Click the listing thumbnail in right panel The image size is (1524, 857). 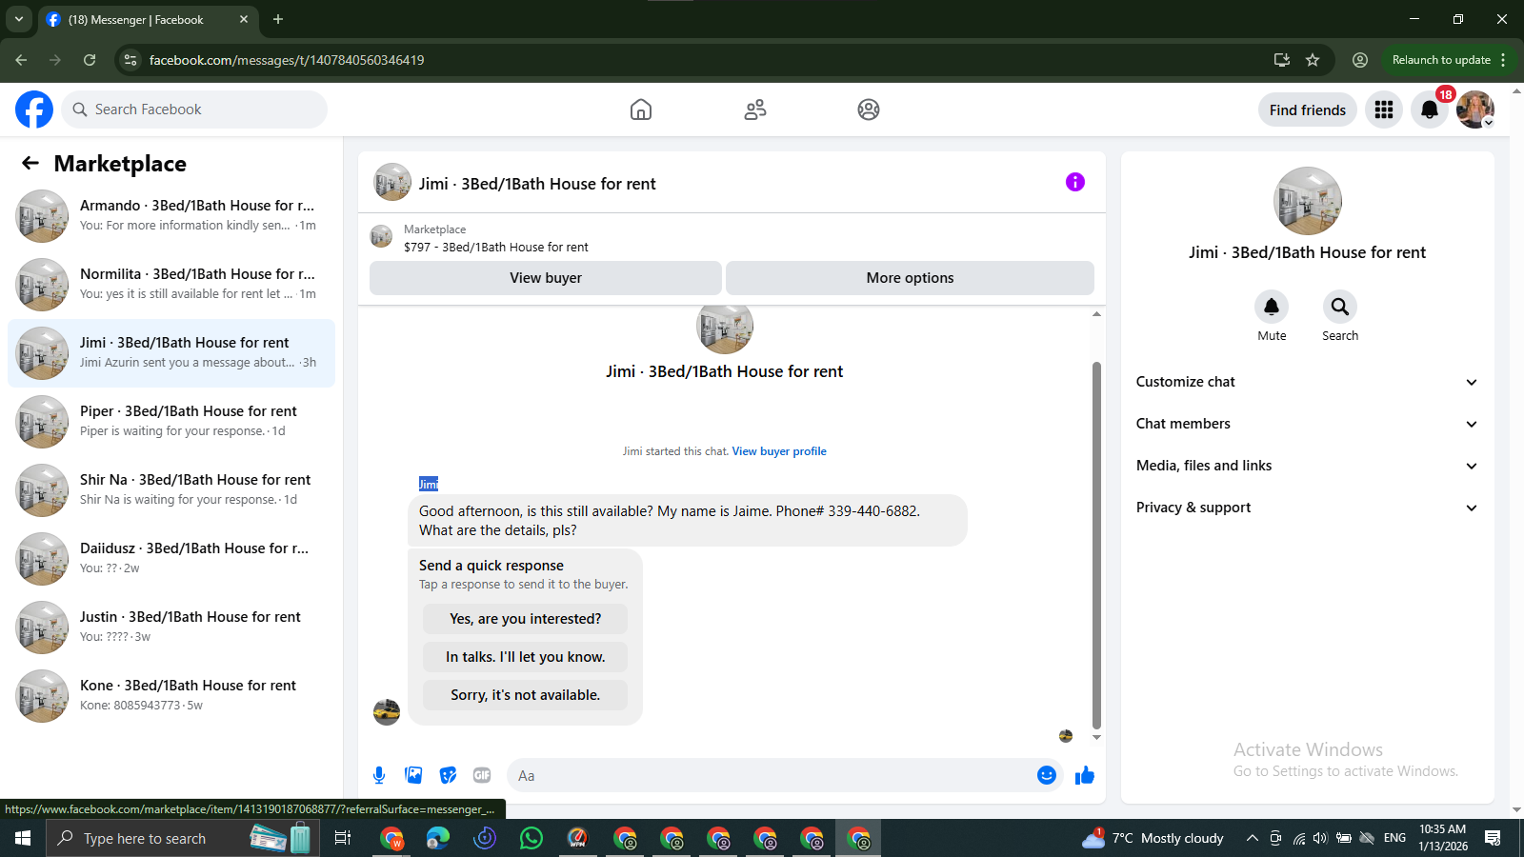(x=1308, y=201)
